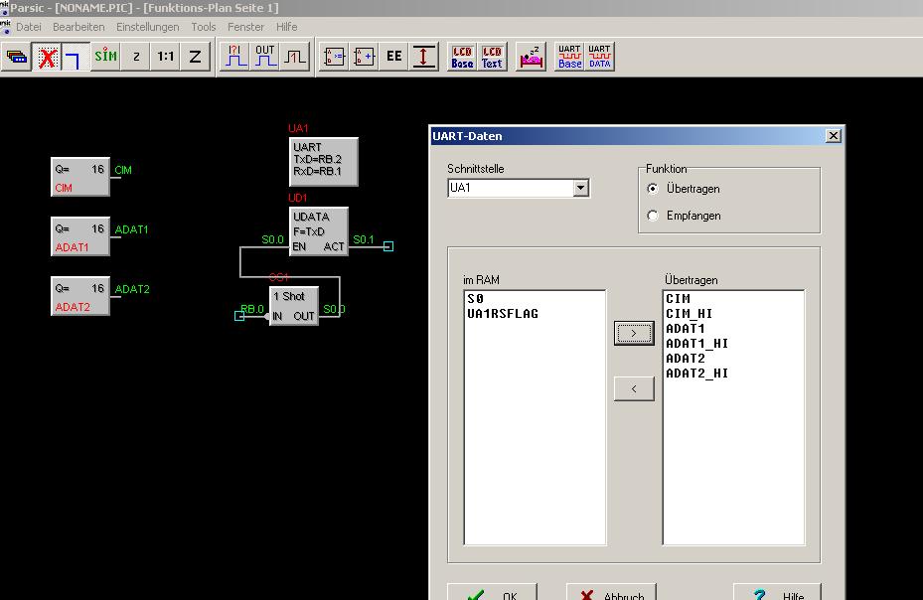Open the Einstellungen menu

[x=148, y=27]
